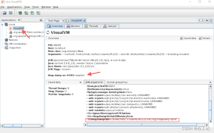Screen dimensions: 214x133
Task: Close the VisualVM editor tab
Action: tap(84, 21)
